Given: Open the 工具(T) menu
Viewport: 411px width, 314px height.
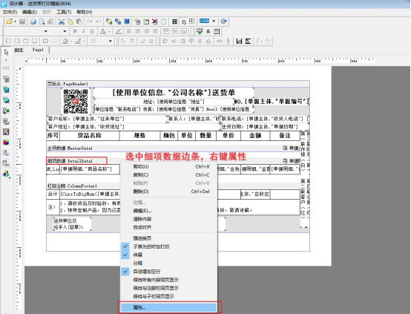Looking at the screenshot, I should click(64, 12).
